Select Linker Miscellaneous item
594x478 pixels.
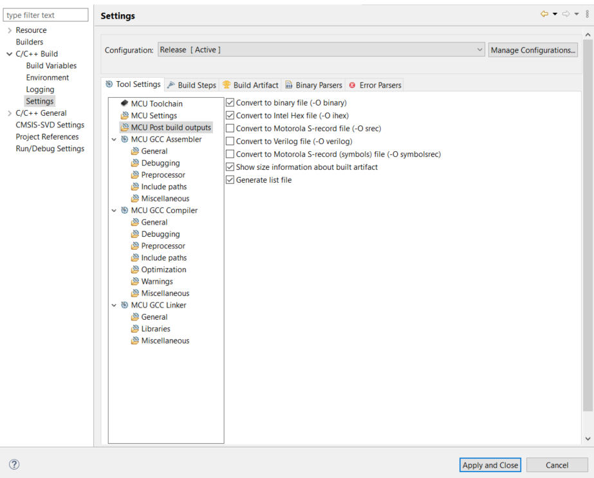click(x=165, y=340)
